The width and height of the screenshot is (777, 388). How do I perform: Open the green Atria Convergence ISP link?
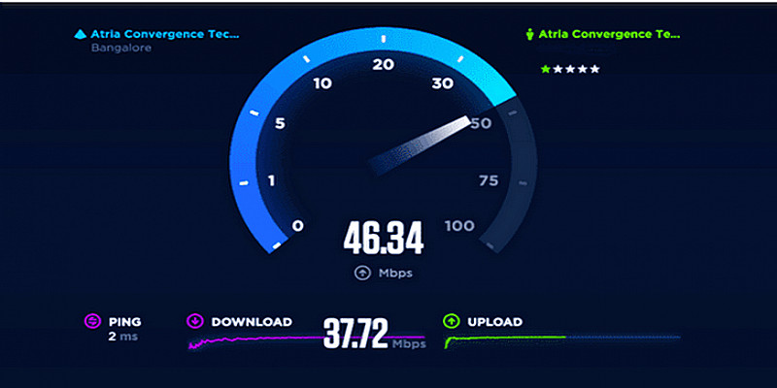click(x=609, y=34)
